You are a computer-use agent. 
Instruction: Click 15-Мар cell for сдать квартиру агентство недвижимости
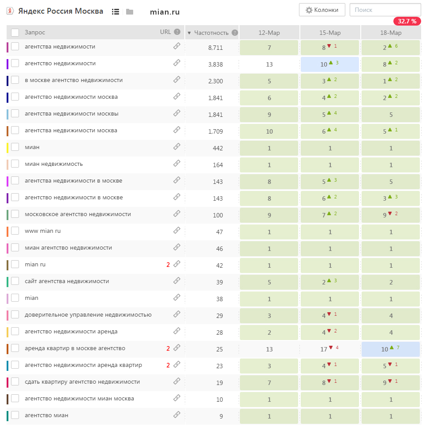coord(330,382)
